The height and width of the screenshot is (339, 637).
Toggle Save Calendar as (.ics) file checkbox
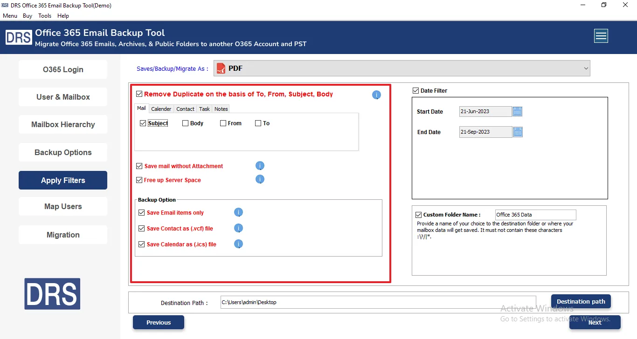[x=142, y=244]
